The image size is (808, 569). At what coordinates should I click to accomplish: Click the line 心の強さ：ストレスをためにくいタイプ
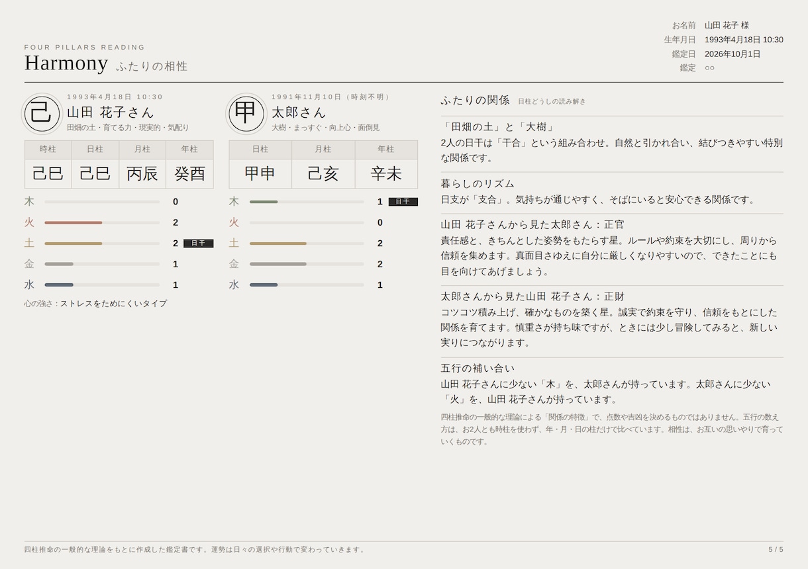click(x=95, y=304)
